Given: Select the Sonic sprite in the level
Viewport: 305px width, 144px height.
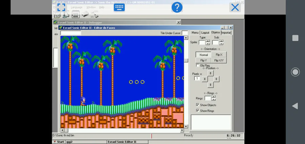Looking at the screenshot, I should point(83,101).
